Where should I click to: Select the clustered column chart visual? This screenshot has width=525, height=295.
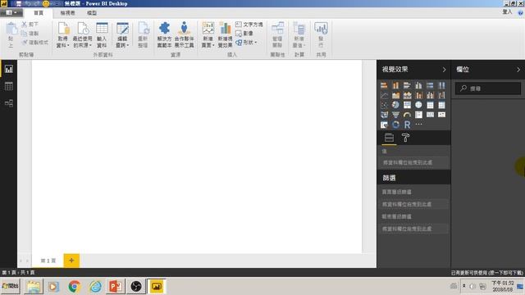[x=418, y=85]
